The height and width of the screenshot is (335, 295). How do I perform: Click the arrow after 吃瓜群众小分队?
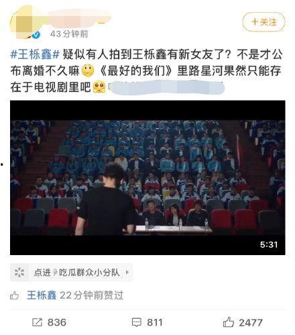coord(127,273)
